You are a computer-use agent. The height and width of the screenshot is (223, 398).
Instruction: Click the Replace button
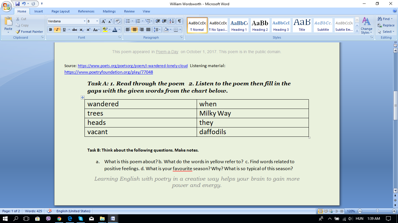386,25
